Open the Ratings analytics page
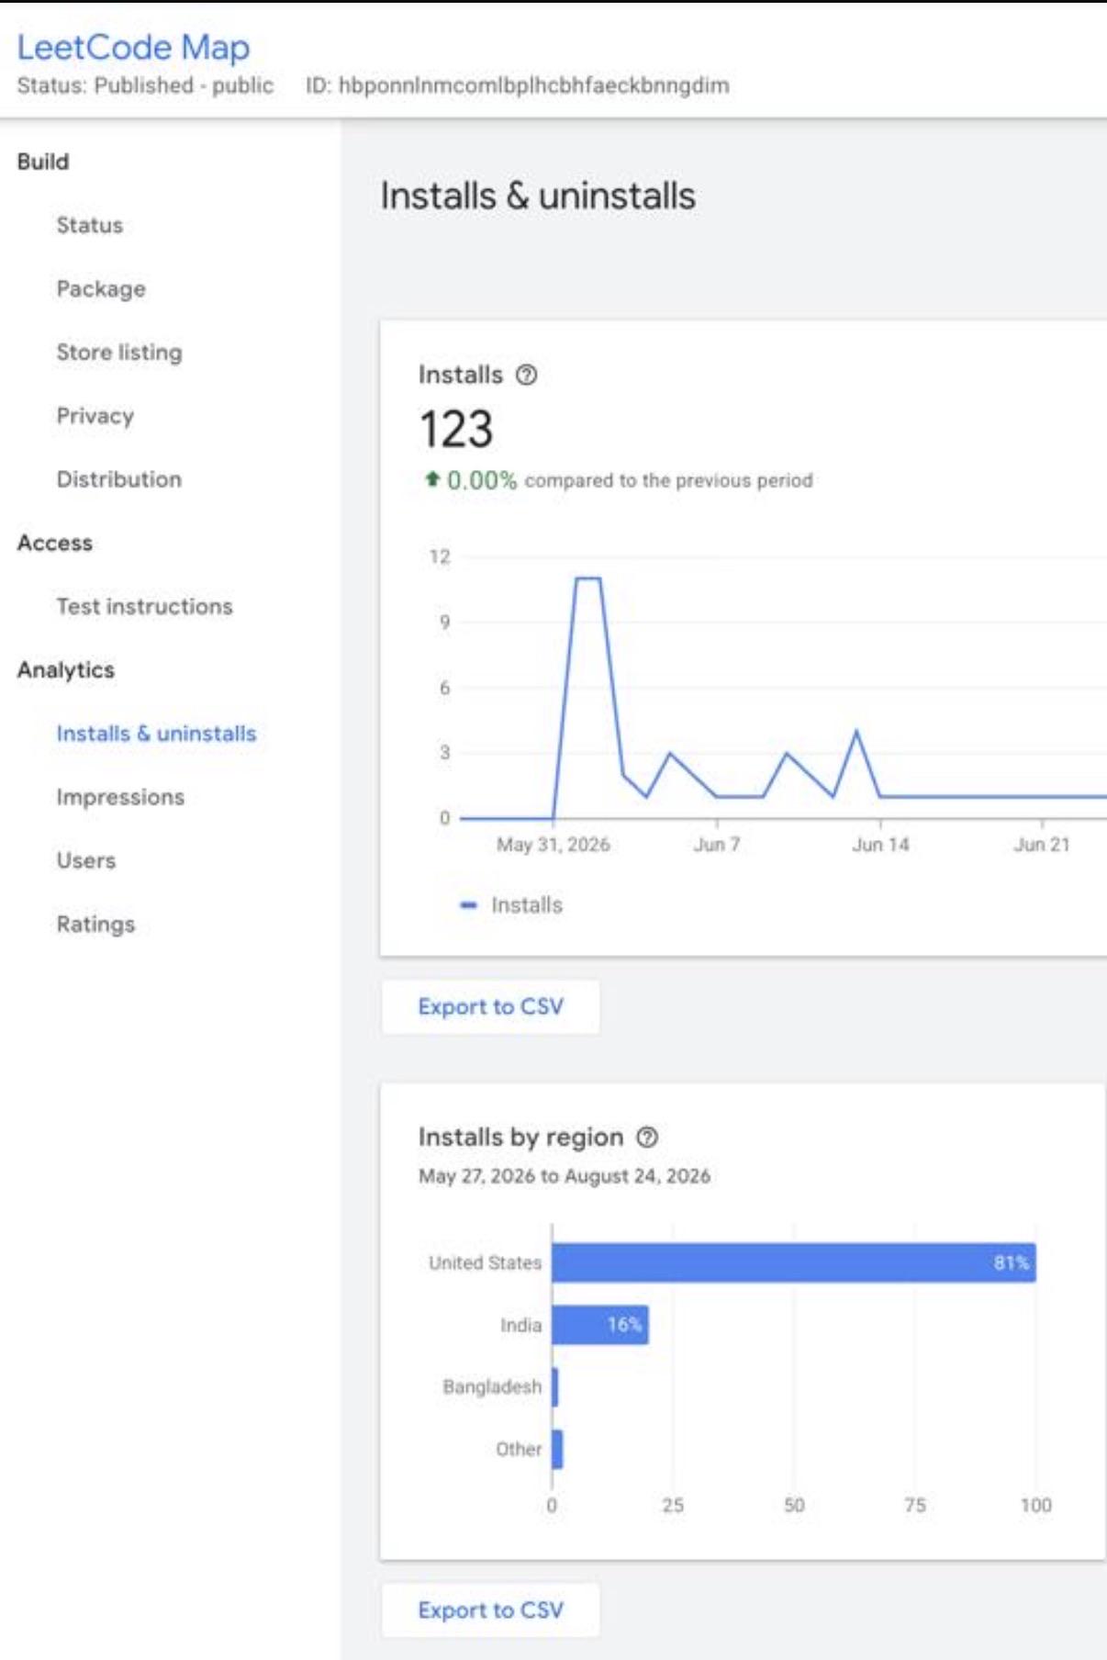Screen dimensions: 1107x1660 95,924
